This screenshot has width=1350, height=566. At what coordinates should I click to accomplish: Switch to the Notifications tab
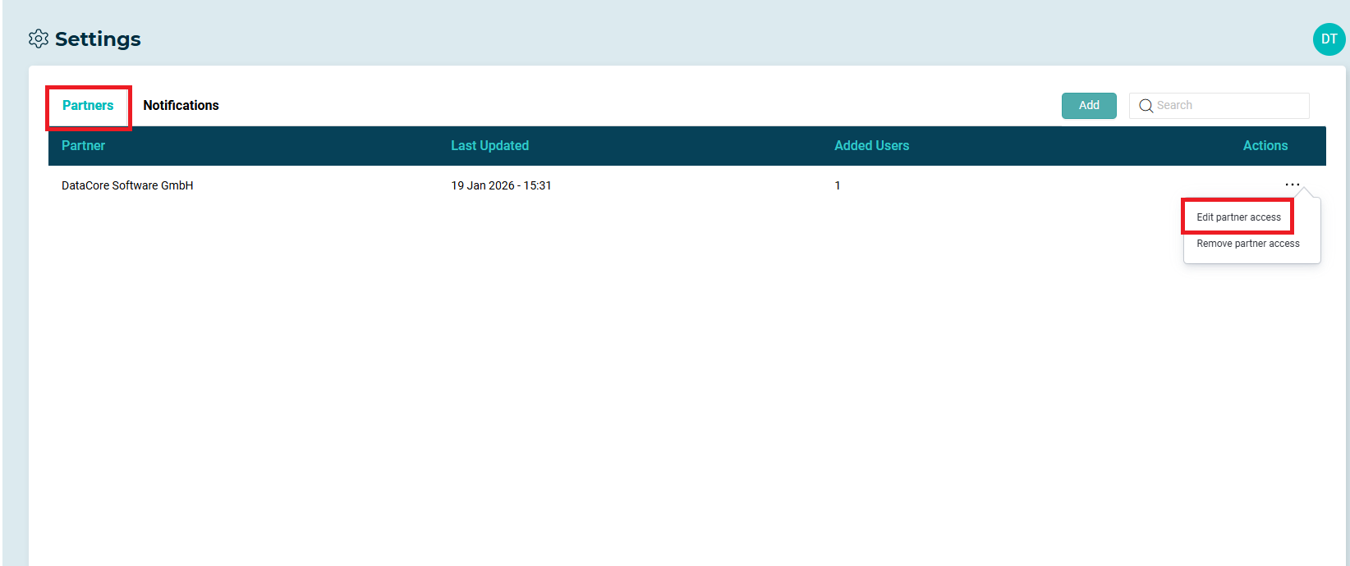click(181, 106)
